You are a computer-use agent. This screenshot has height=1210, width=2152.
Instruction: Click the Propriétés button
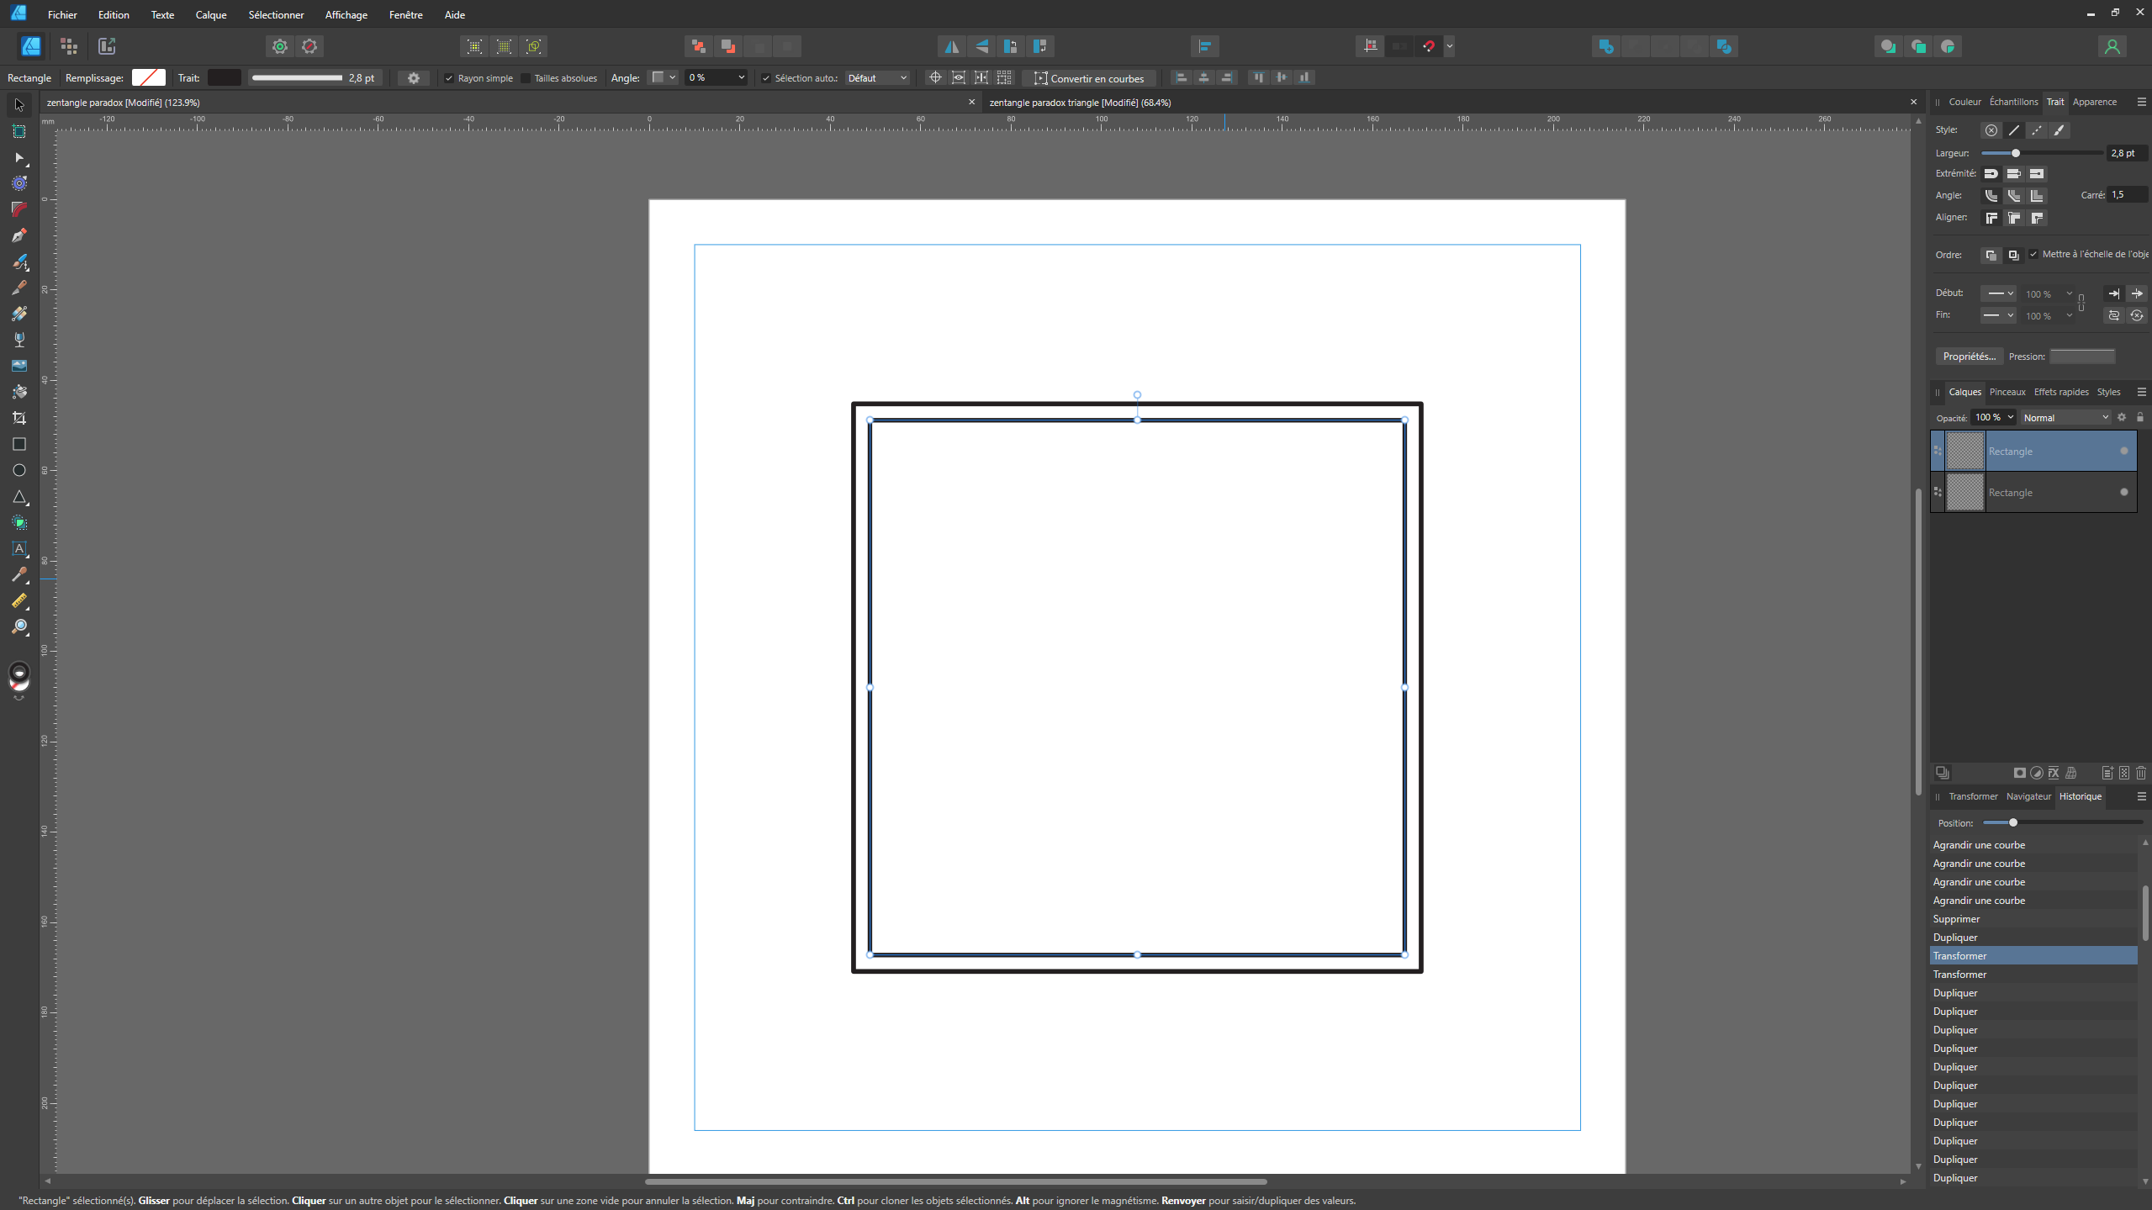point(1968,357)
